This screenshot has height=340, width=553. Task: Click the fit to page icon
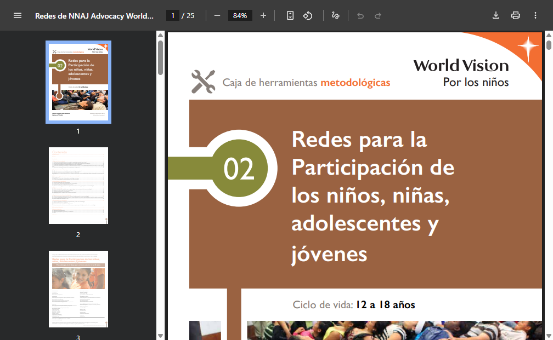[x=290, y=15]
